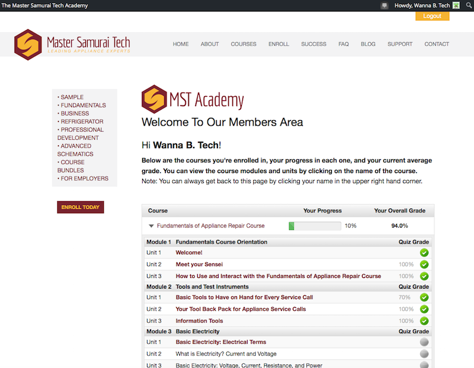Click the Master Samurai Tech hexagon logo
The width and height of the screenshot is (474, 368).
pos(28,44)
